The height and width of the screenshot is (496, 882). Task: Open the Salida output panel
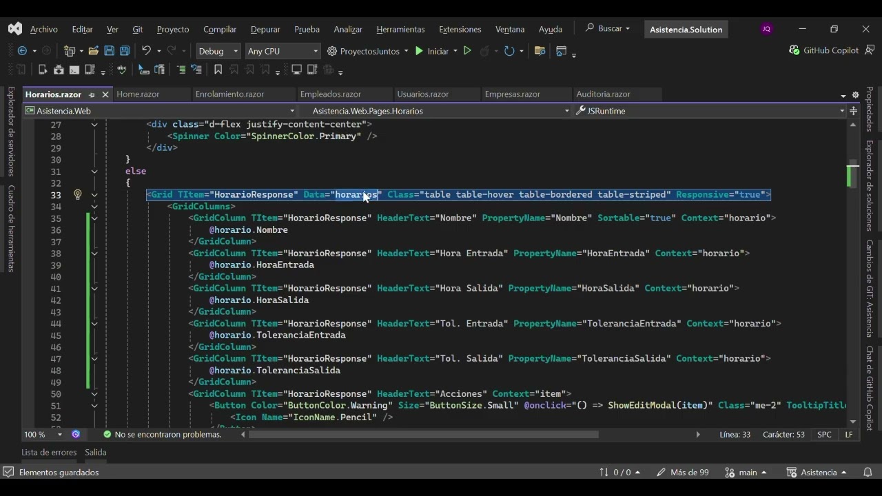pyautogui.click(x=96, y=453)
